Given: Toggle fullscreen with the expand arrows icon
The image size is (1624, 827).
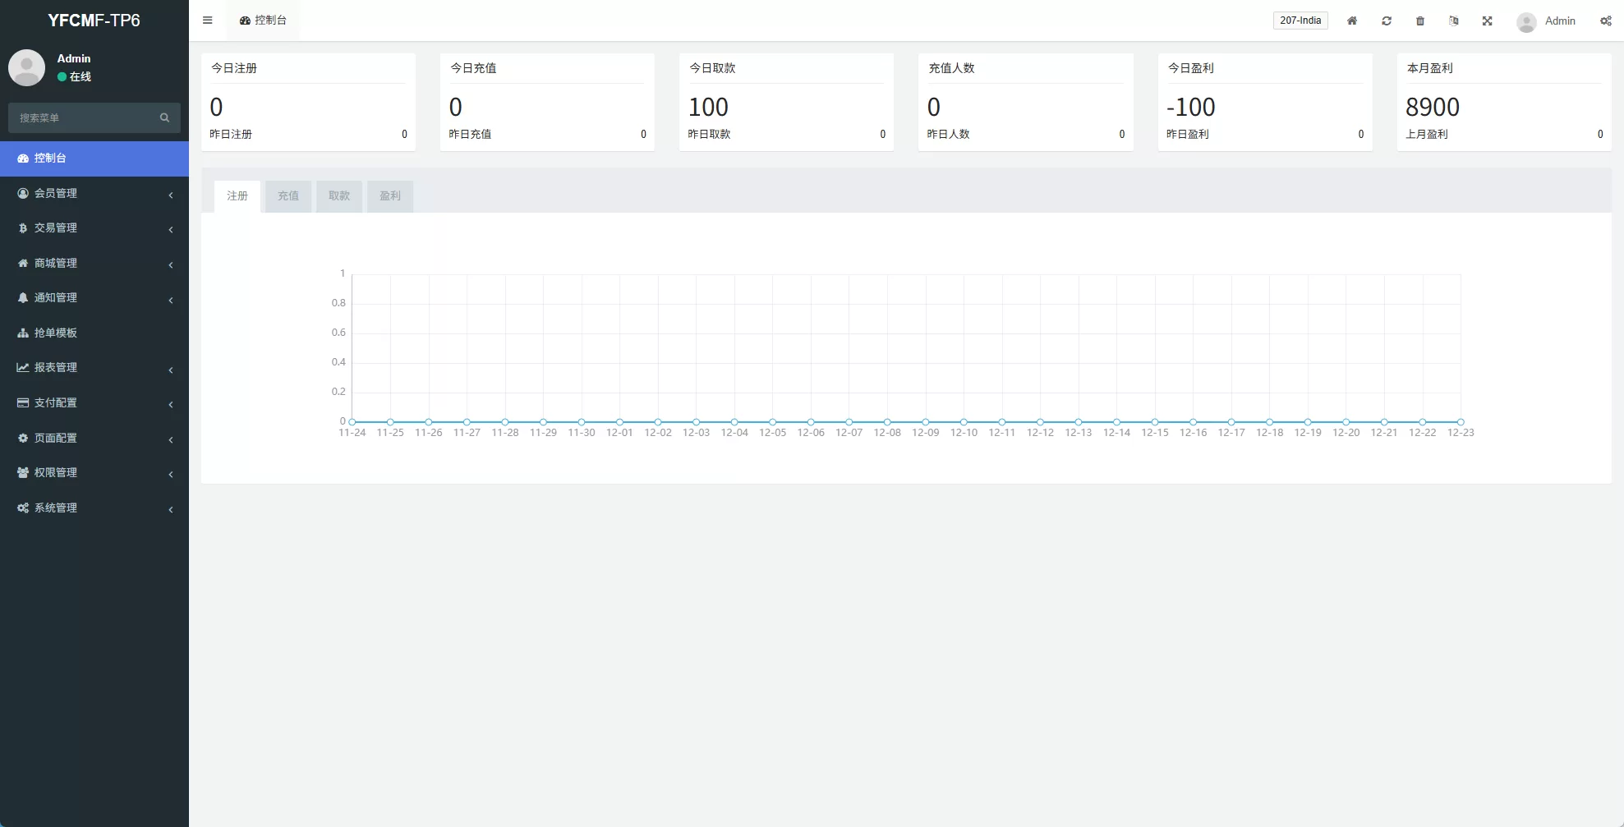Looking at the screenshot, I should pos(1487,21).
